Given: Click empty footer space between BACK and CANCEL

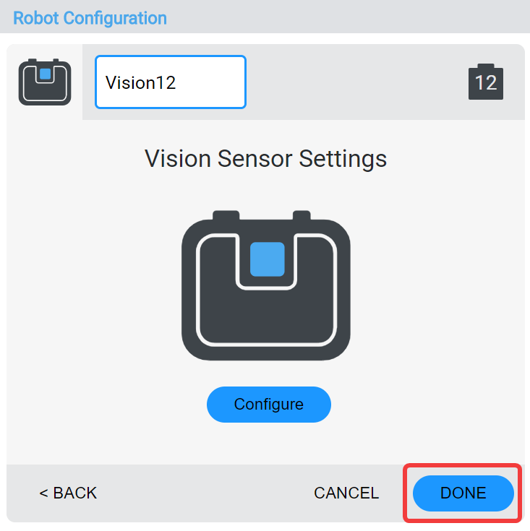Looking at the screenshot, I should 202,493.
